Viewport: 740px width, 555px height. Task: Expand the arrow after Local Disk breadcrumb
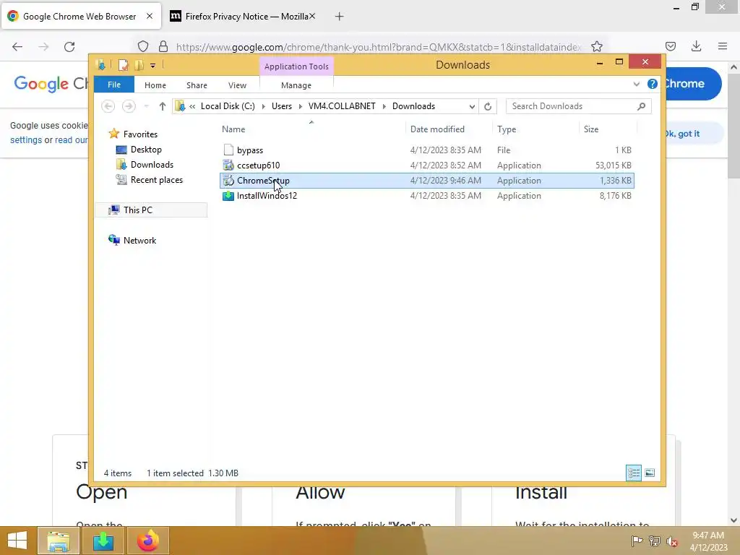tap(263, 106)
